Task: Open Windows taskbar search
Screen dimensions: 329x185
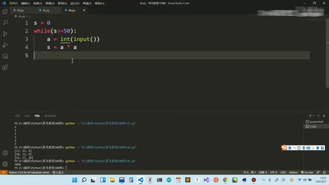Action: 84,180
